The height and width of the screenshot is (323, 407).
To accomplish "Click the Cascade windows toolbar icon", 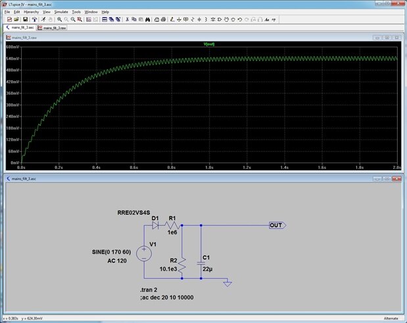I will pyautogui.click(x=111, y=20).
